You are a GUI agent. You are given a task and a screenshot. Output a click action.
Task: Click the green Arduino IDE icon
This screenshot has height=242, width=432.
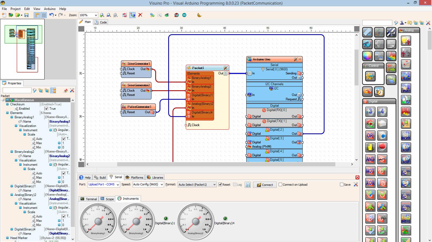184,15
